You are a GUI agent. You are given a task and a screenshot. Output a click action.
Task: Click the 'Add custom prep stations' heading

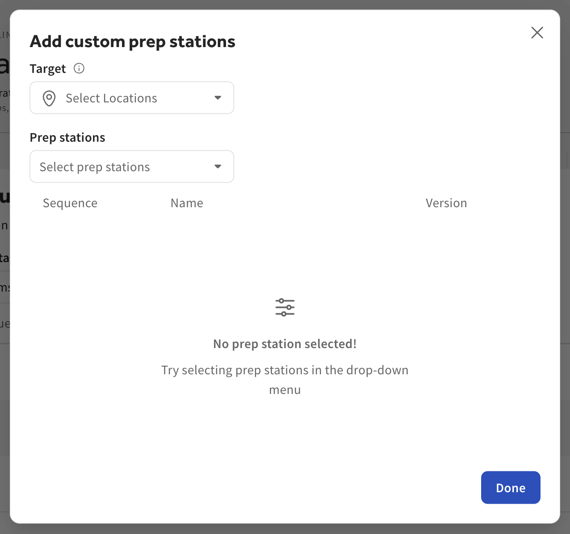133,42
